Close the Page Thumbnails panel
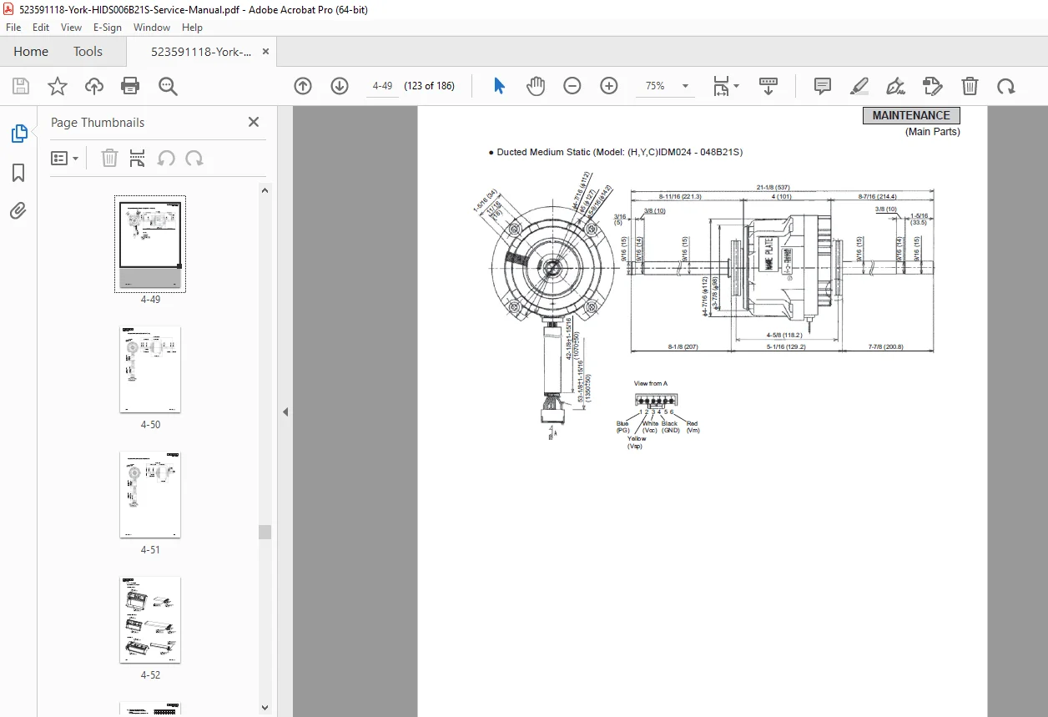The image size is (1048, 717). pyautogui.click(x=254, y=122)
